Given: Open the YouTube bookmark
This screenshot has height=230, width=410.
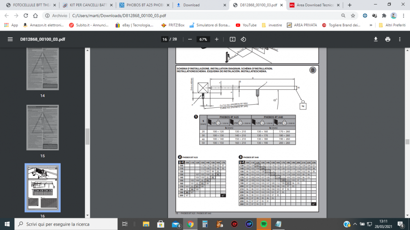Looking at the screenshot, I should [x=246, y=25].
